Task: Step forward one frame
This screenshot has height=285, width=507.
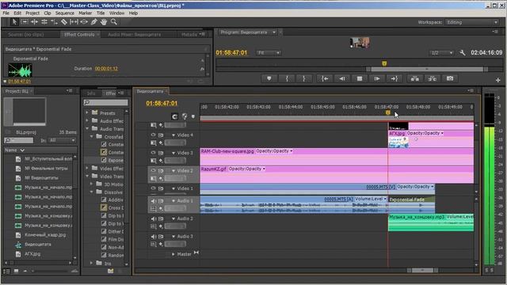Action: pos(377,78)
